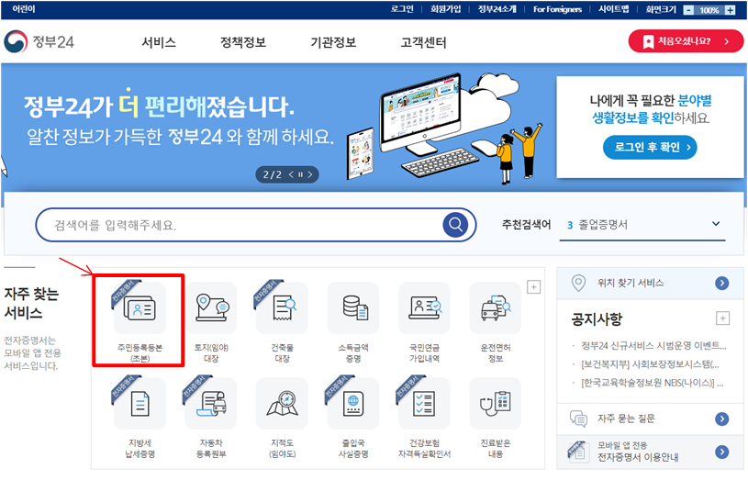Image resolution: width=748 pixels, height=480 pixels.
Task: Go to previous banner slide
Action: tap(292, 174)
